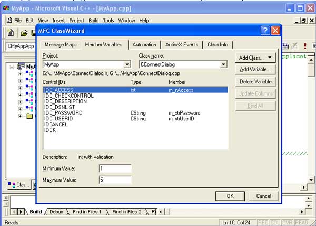The width and height of the screenshot is (316, 226).
Task: Open the ActiveX Events tab
Action: point(182,45)
